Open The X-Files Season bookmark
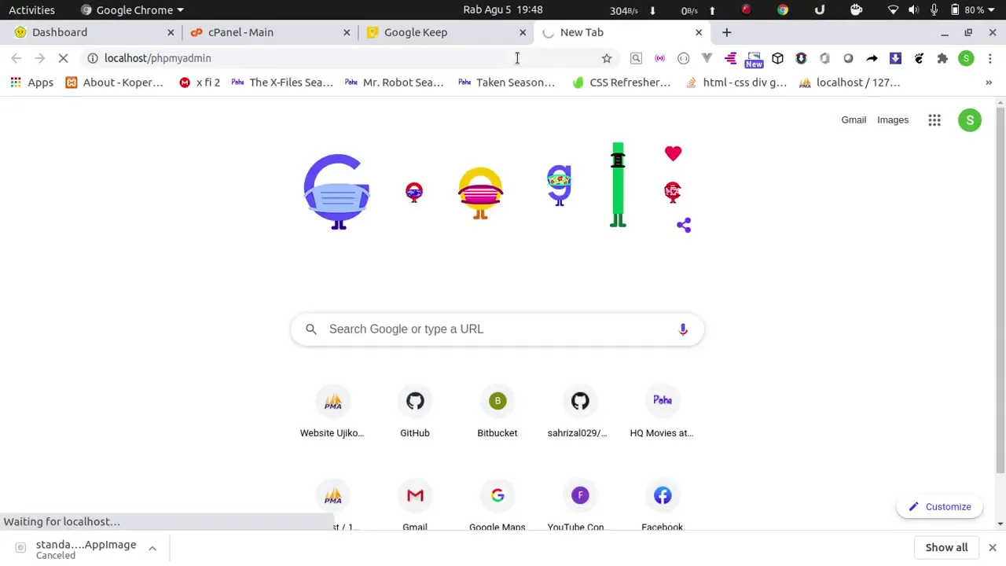This screenshot has width=1006, height=566. coord(283,83)
